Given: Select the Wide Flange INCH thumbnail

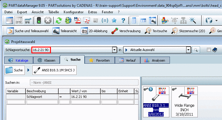Looking at the screenshot, I should pyautogui.click(x=184, y=102).
